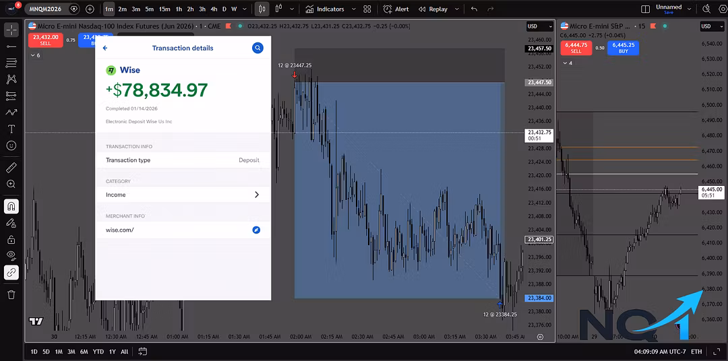Open the MNQM2026 symbol search
This screenshot has width=728, height=361.
(x=47, y=9)
